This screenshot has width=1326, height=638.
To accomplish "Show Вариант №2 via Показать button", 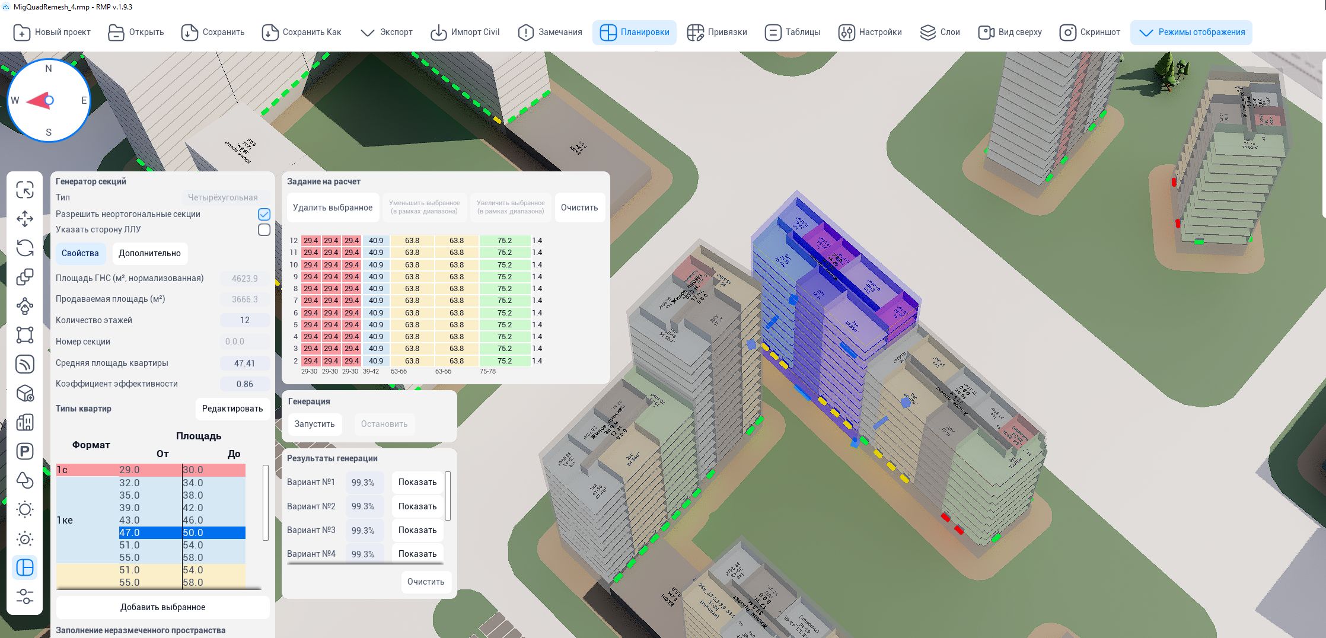I will tap(417, 506).
